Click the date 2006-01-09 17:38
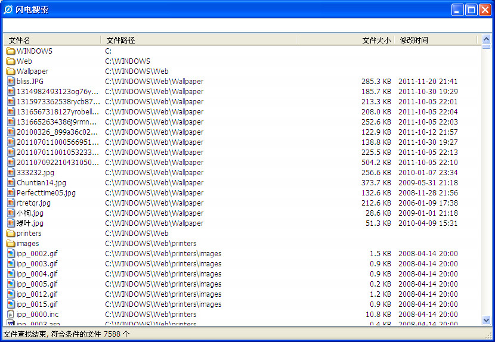 (x=428, y=203)
